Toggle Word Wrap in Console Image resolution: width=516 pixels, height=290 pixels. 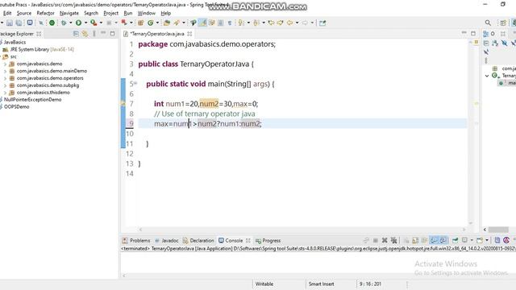point(425,240)
